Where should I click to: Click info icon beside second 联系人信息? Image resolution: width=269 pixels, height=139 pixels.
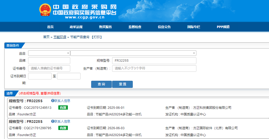click(x=53, y=122)
